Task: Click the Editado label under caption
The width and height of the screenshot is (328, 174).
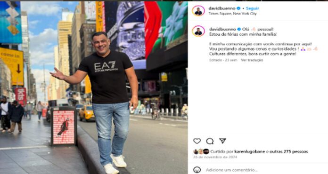Action: point(215,60)
